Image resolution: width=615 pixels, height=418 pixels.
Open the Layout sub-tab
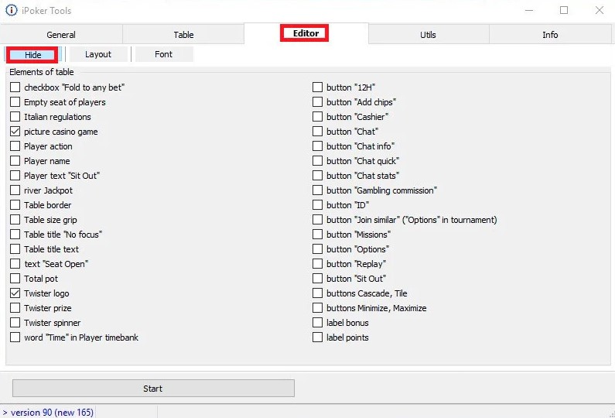point(98,54)
